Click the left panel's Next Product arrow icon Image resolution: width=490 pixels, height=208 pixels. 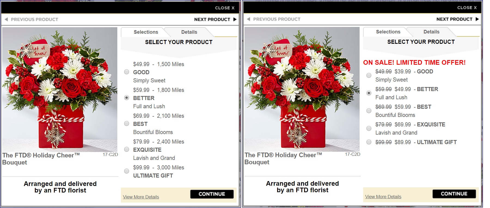(235, 19)
